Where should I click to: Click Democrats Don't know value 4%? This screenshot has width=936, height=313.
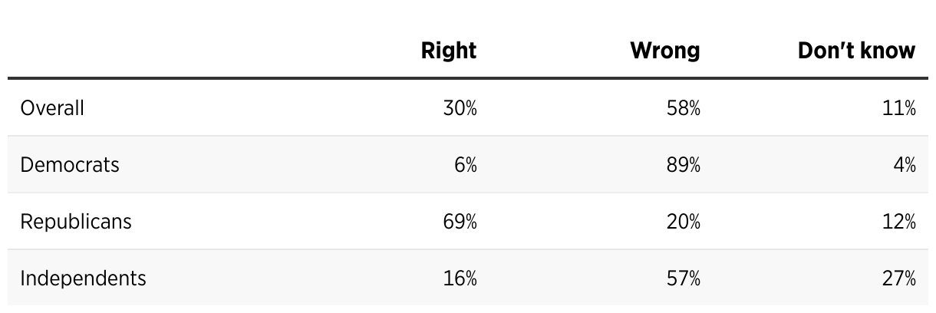(904, 164)
